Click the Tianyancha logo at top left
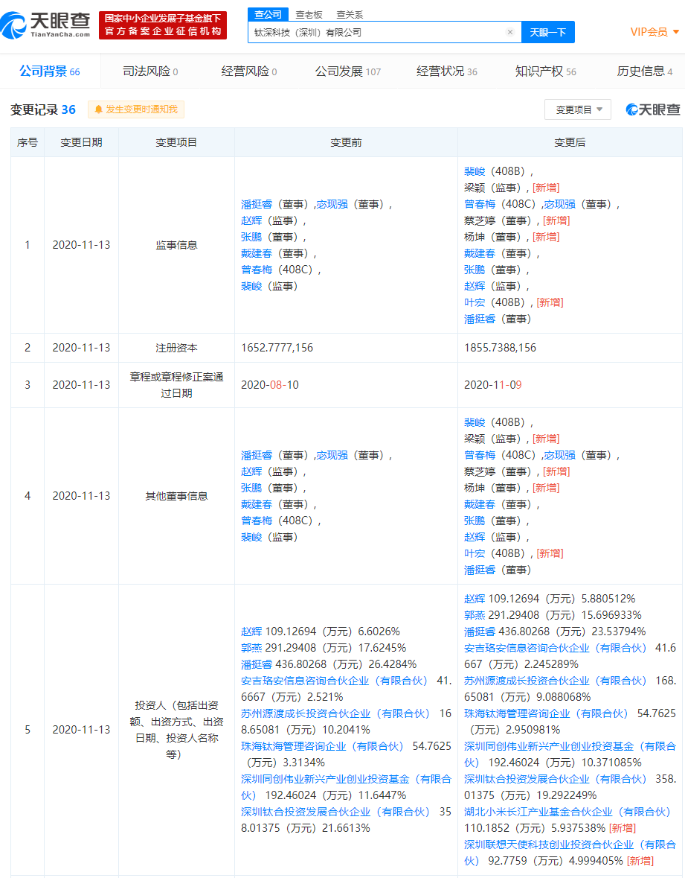This screenshot has width=685, height=878. coord(46,25)
